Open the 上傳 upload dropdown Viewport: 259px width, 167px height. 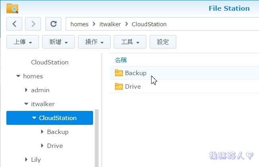22,41
